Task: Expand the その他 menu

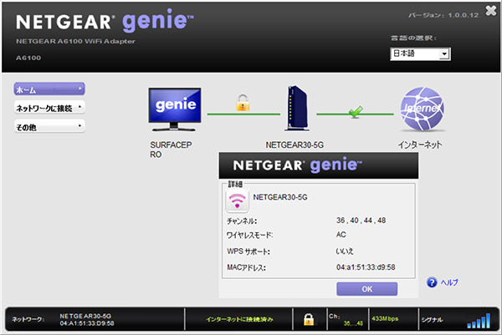Action: click(49, 125)
